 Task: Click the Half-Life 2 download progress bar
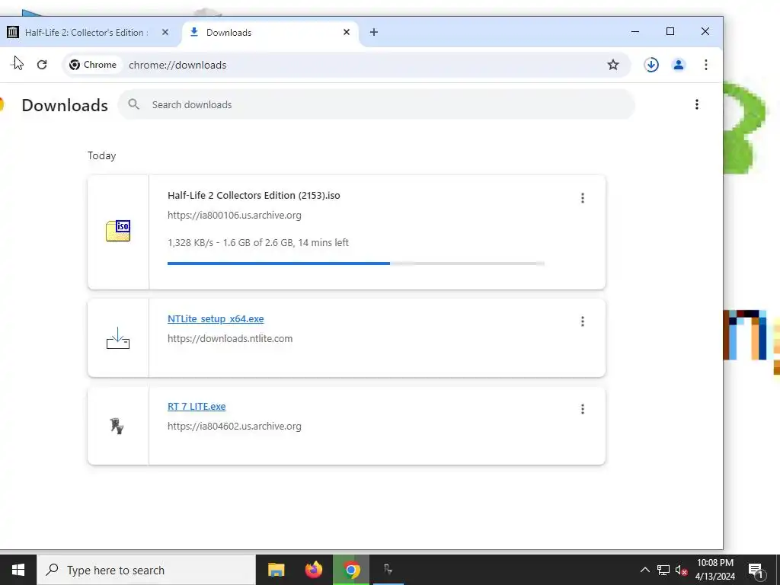point(356,264)
